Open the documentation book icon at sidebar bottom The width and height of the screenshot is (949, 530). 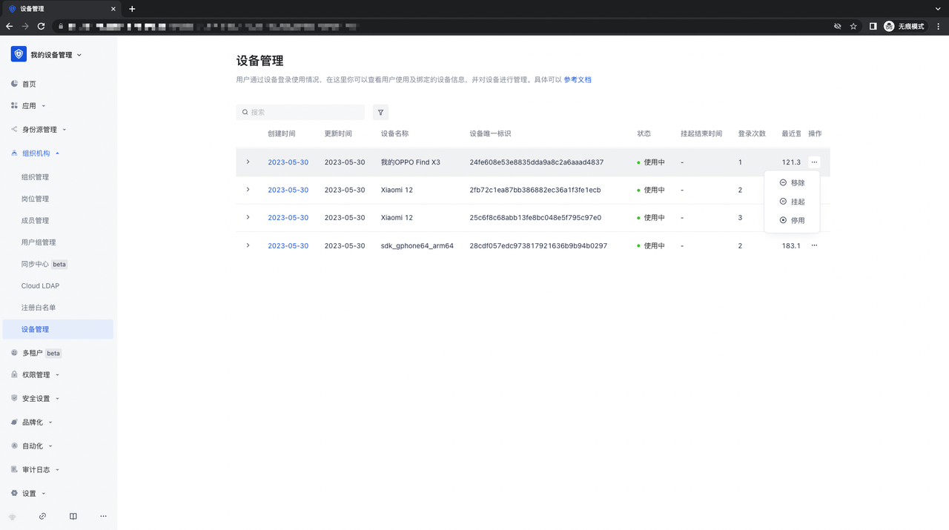pos(73,516)
